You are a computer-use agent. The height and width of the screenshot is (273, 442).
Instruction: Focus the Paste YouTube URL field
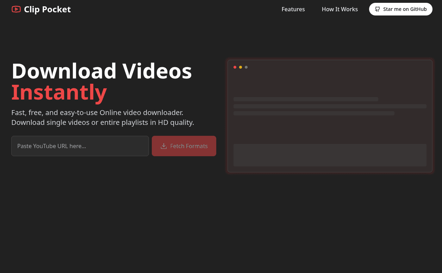pos(80,146)
